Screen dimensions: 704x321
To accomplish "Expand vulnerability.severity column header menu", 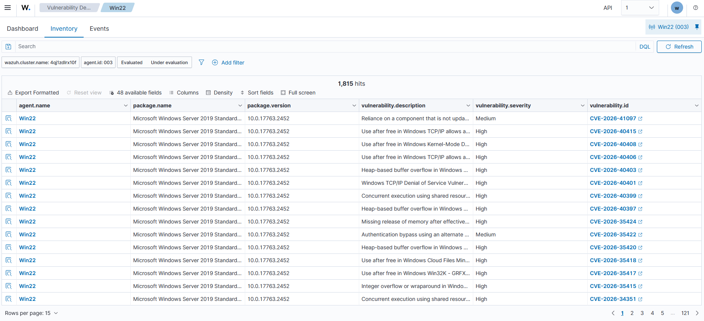I will (x=583, y=105).
